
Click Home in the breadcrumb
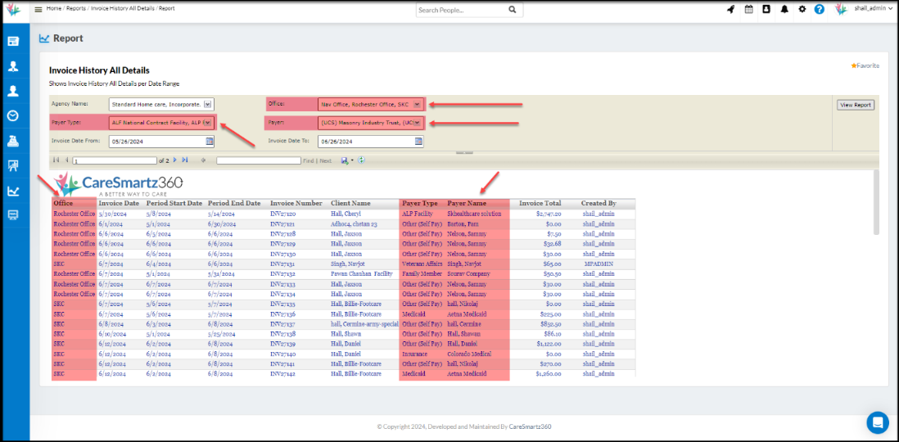(x=53, y=8)
